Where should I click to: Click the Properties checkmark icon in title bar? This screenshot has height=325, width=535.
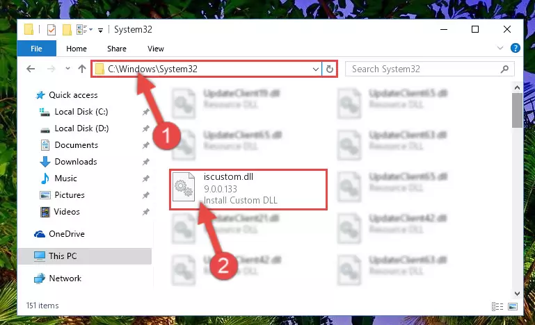pyautogui.click(x=51, y=30)
